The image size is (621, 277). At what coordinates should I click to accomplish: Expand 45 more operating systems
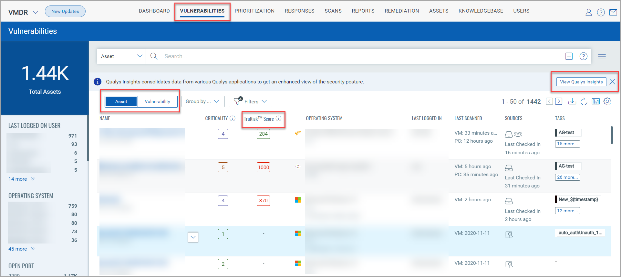pos(21,249)
